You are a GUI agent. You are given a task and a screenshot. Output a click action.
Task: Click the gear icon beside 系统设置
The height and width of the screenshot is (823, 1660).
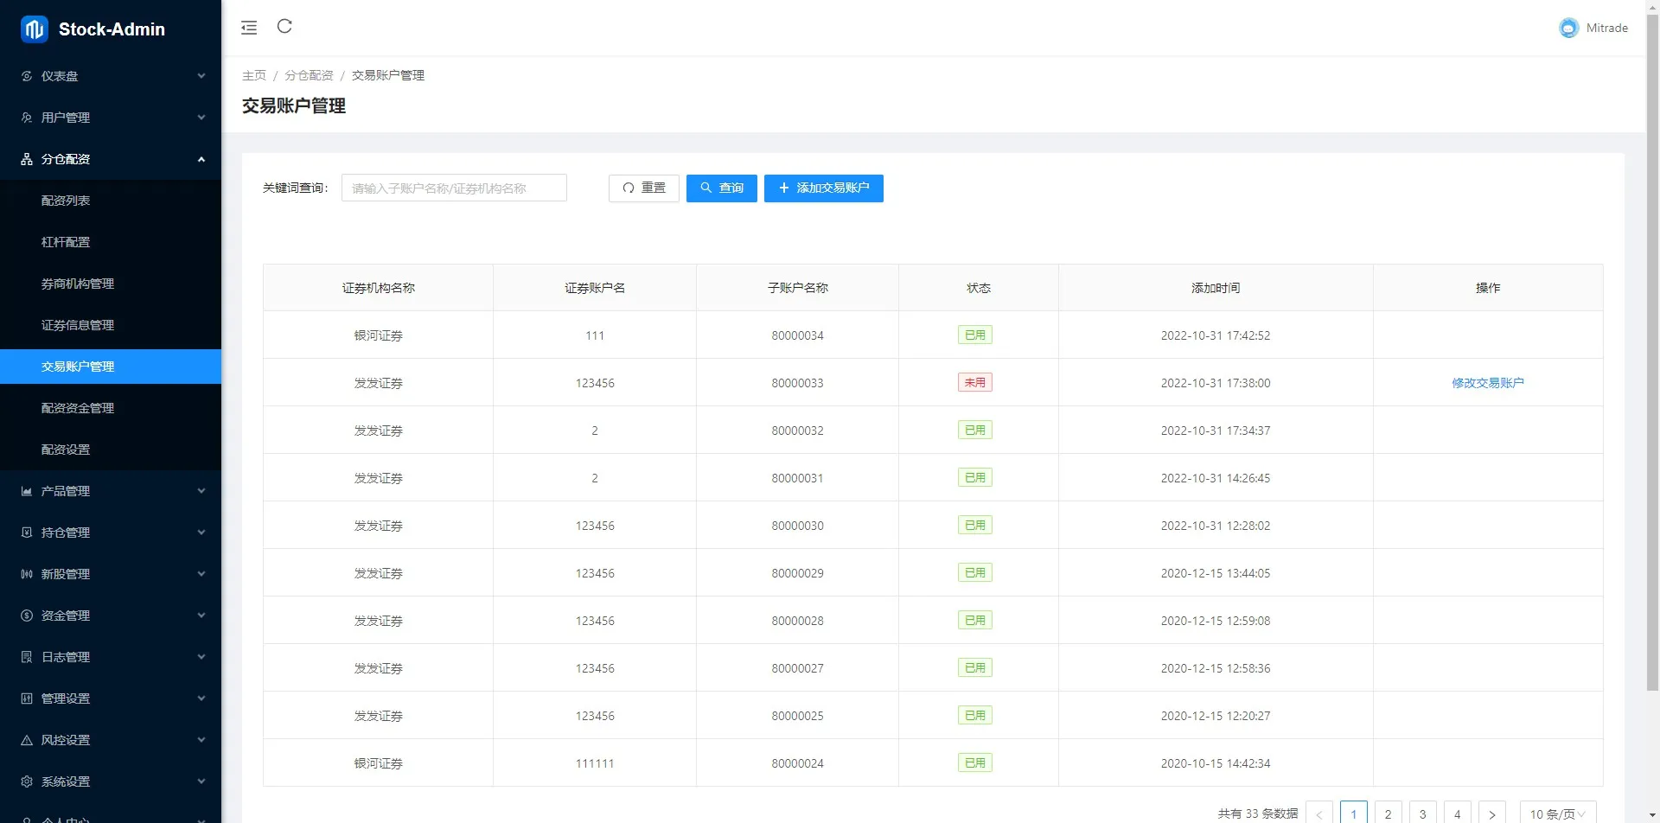[x=27, y=782]
